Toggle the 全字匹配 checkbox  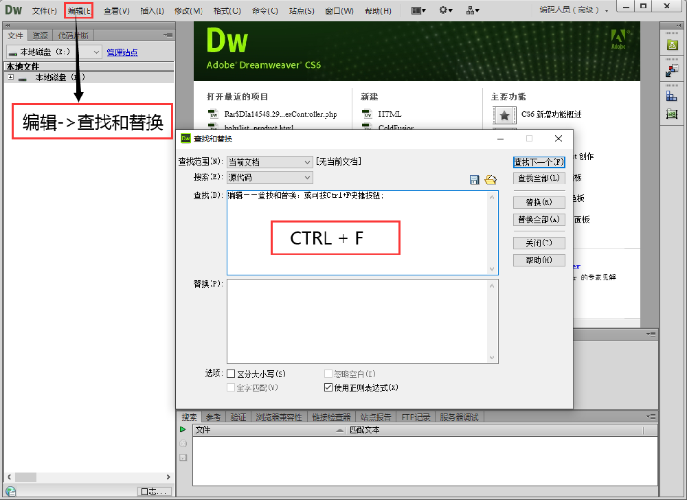(x=231, y=387)
